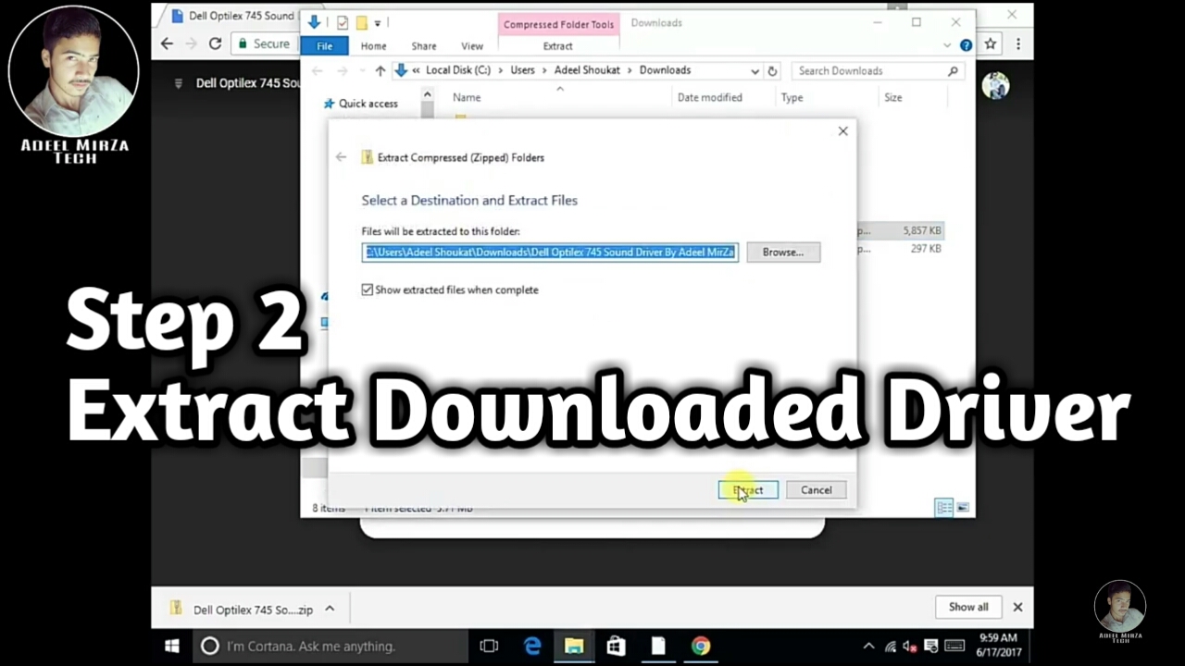Image resolution: width=1185 pixels, height=666 pixels.
Task: Click the profile avatar in Chrome page
Action: (x=995, y=85)
